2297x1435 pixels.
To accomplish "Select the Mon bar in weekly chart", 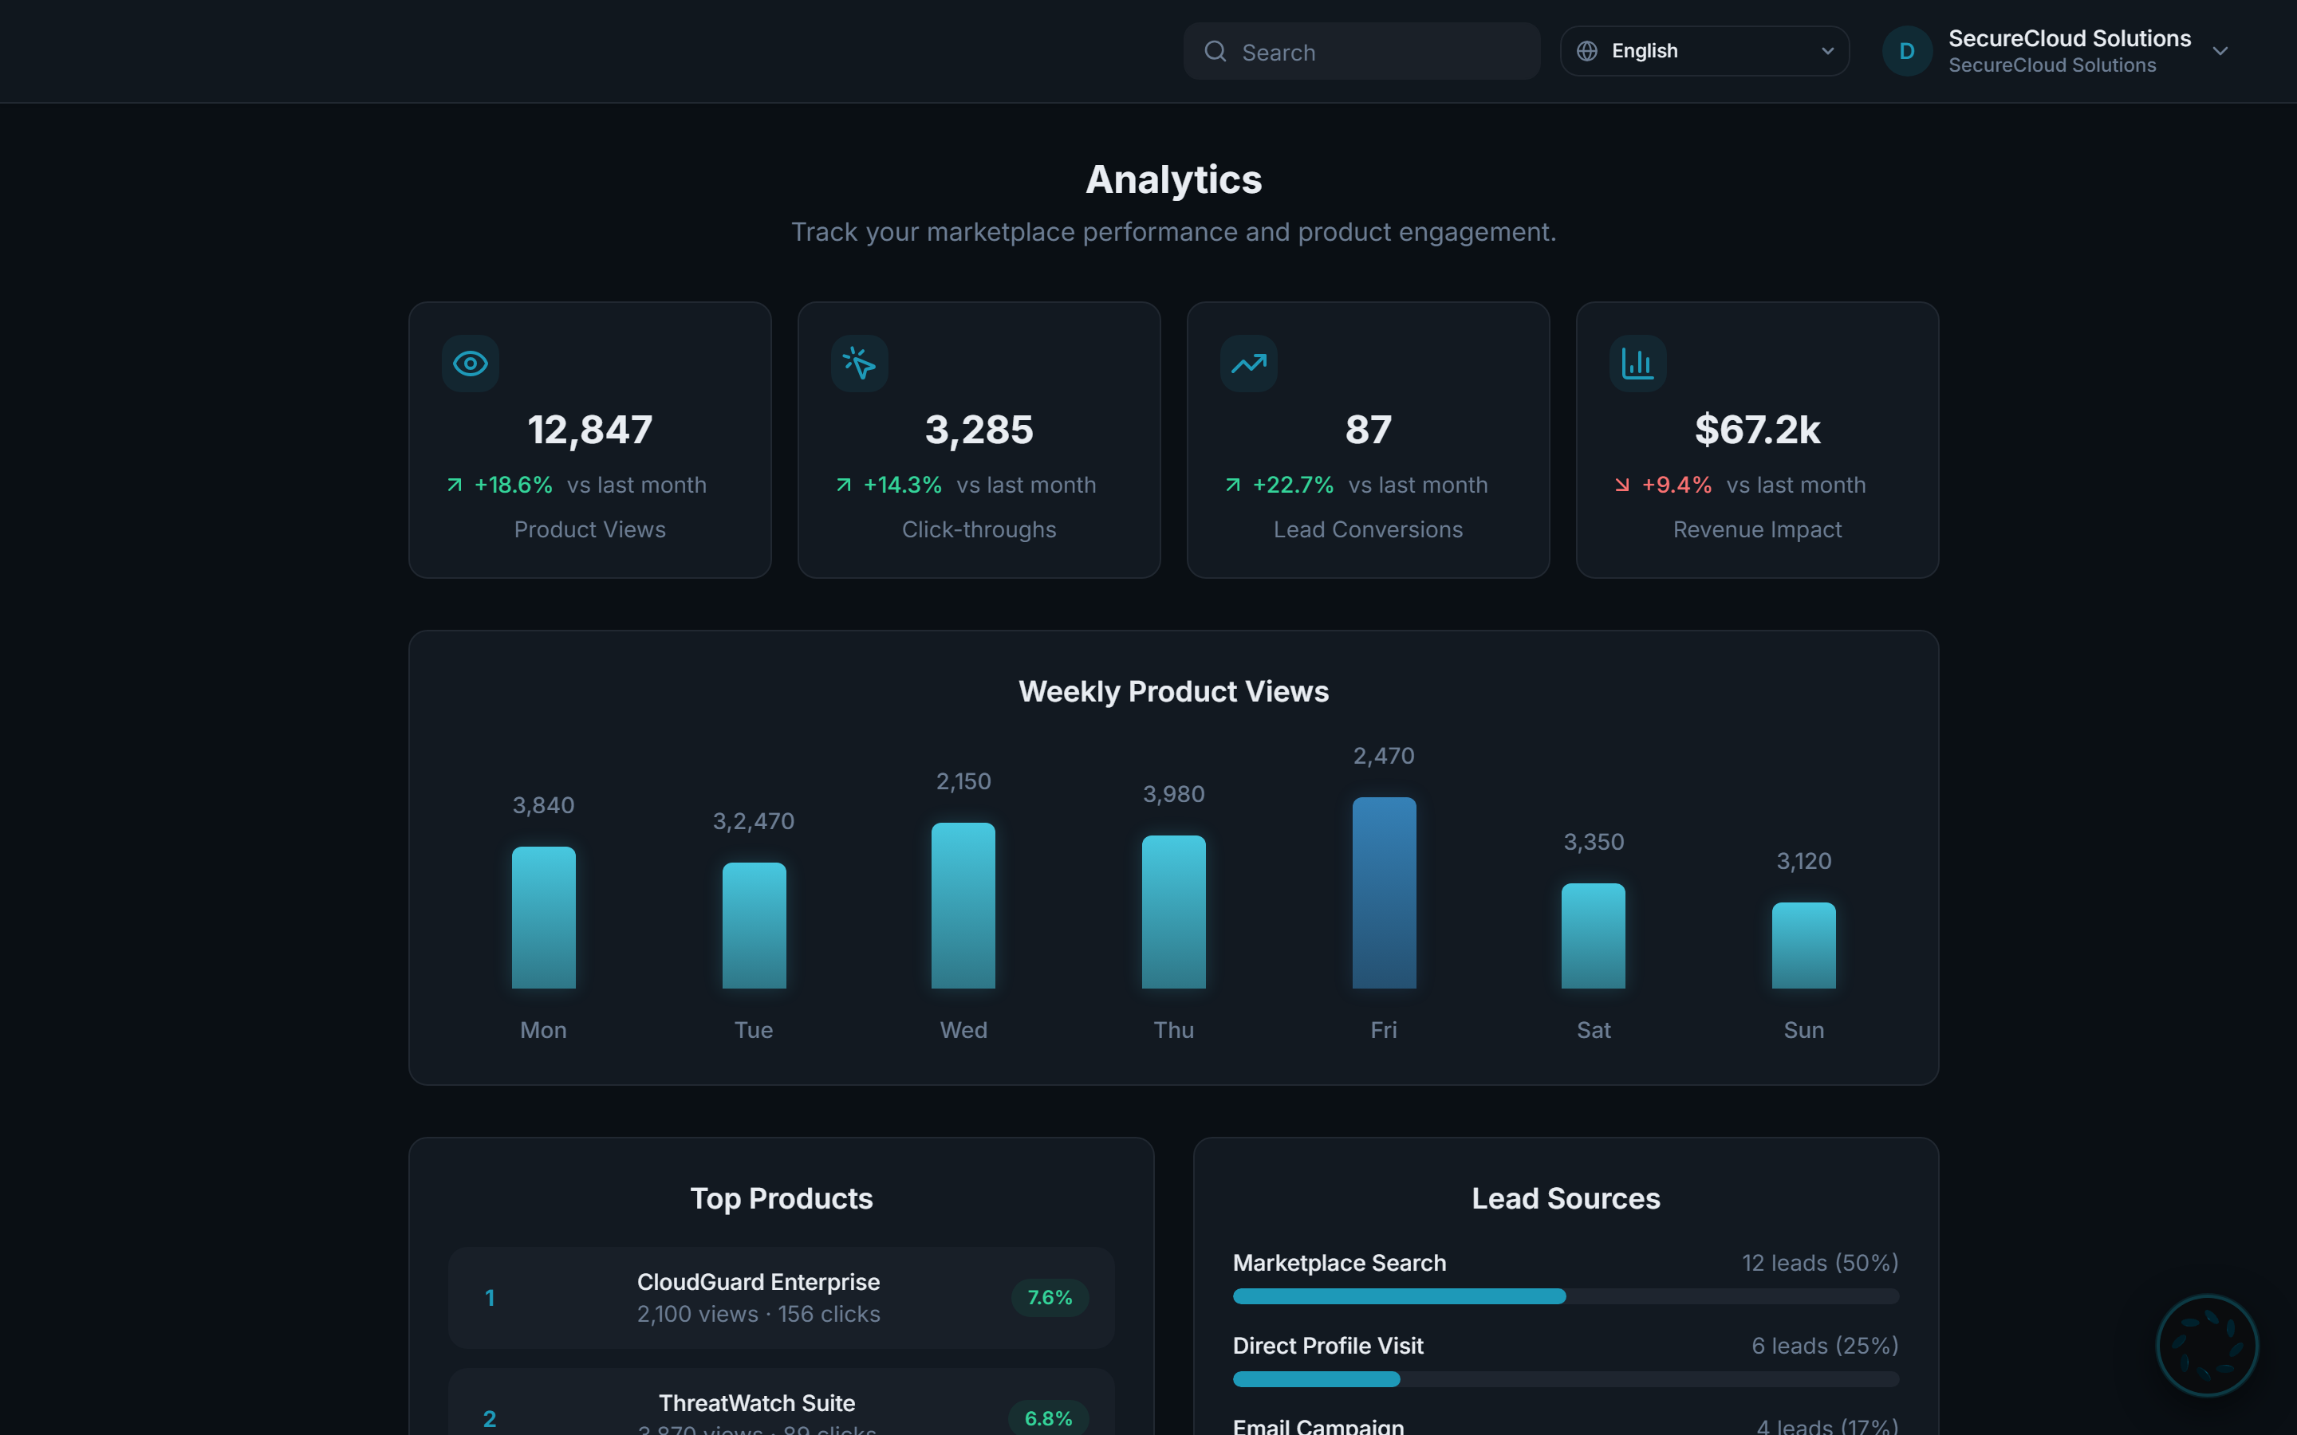I will pos(544,918).
